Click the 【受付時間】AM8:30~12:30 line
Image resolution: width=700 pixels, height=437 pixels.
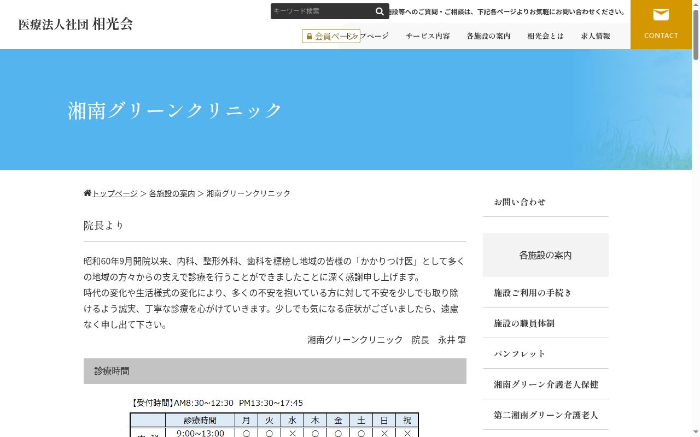pos(217,403)
